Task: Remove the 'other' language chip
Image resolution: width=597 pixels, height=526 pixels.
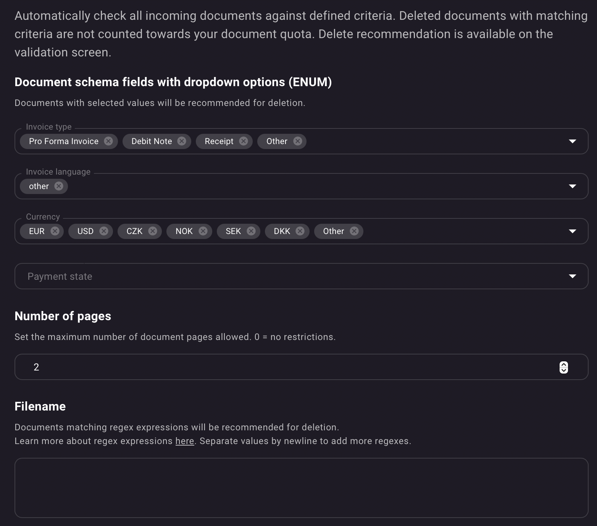Action: pos(58,186)
